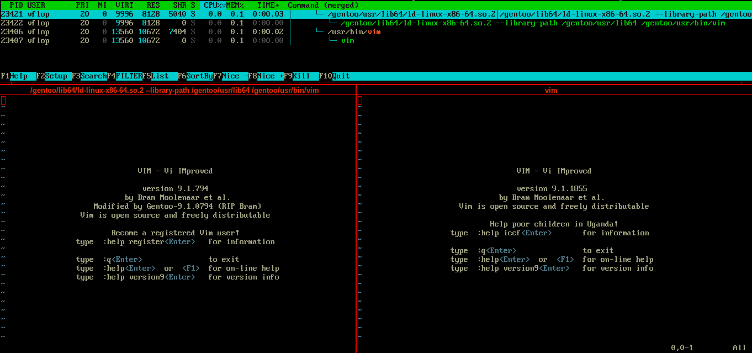Click ':help register<Enter>' in left vim

[x=149, y=241]
